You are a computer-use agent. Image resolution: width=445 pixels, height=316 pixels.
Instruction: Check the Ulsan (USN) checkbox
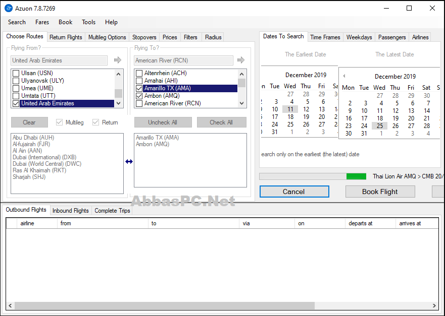(16, 73)
